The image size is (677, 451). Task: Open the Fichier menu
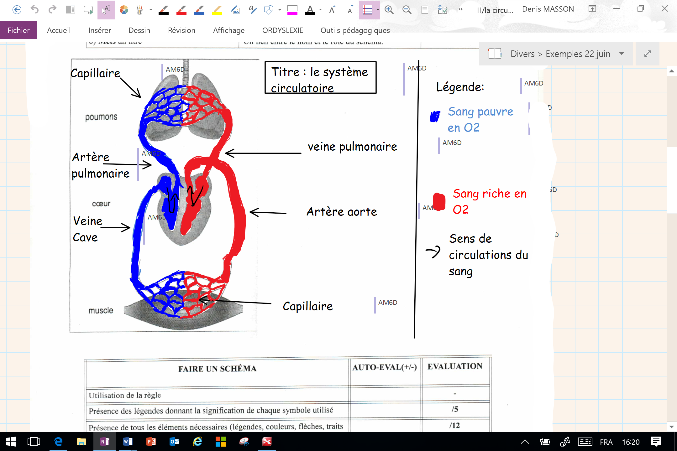18,30
